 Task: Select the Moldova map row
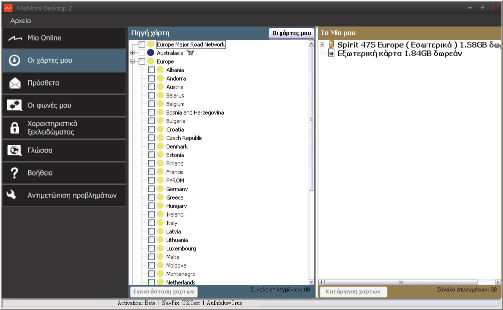[176, 265]
